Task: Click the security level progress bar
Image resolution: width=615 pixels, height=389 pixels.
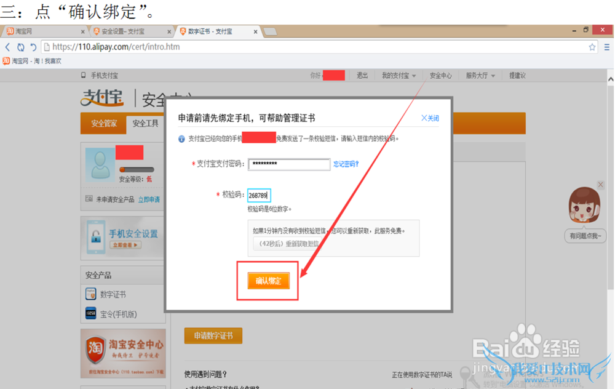Action: click(x=137, y=170)
